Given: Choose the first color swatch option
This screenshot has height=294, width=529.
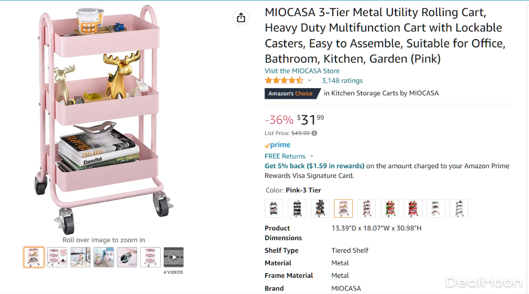Looking at the screenshot, I should (x=274, y=208).
